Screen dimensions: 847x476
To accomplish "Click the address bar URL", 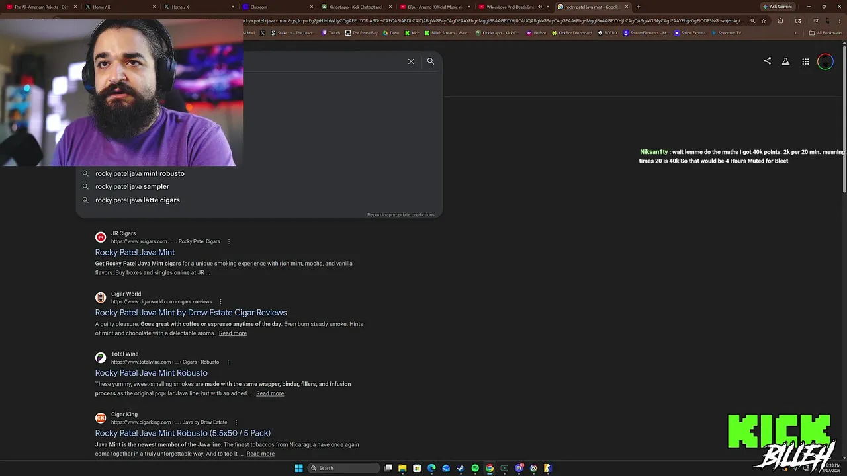I will click(493, 20).
